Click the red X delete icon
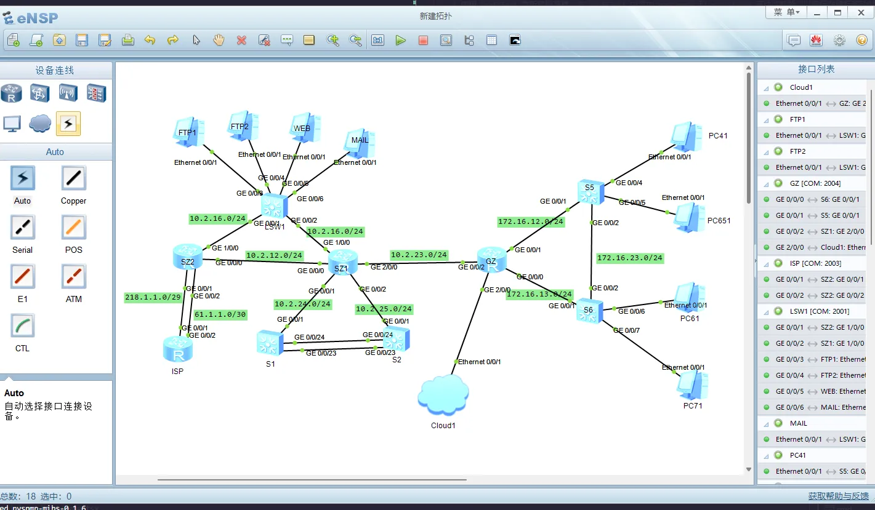The image size is (875, 510). coord(241,41)
